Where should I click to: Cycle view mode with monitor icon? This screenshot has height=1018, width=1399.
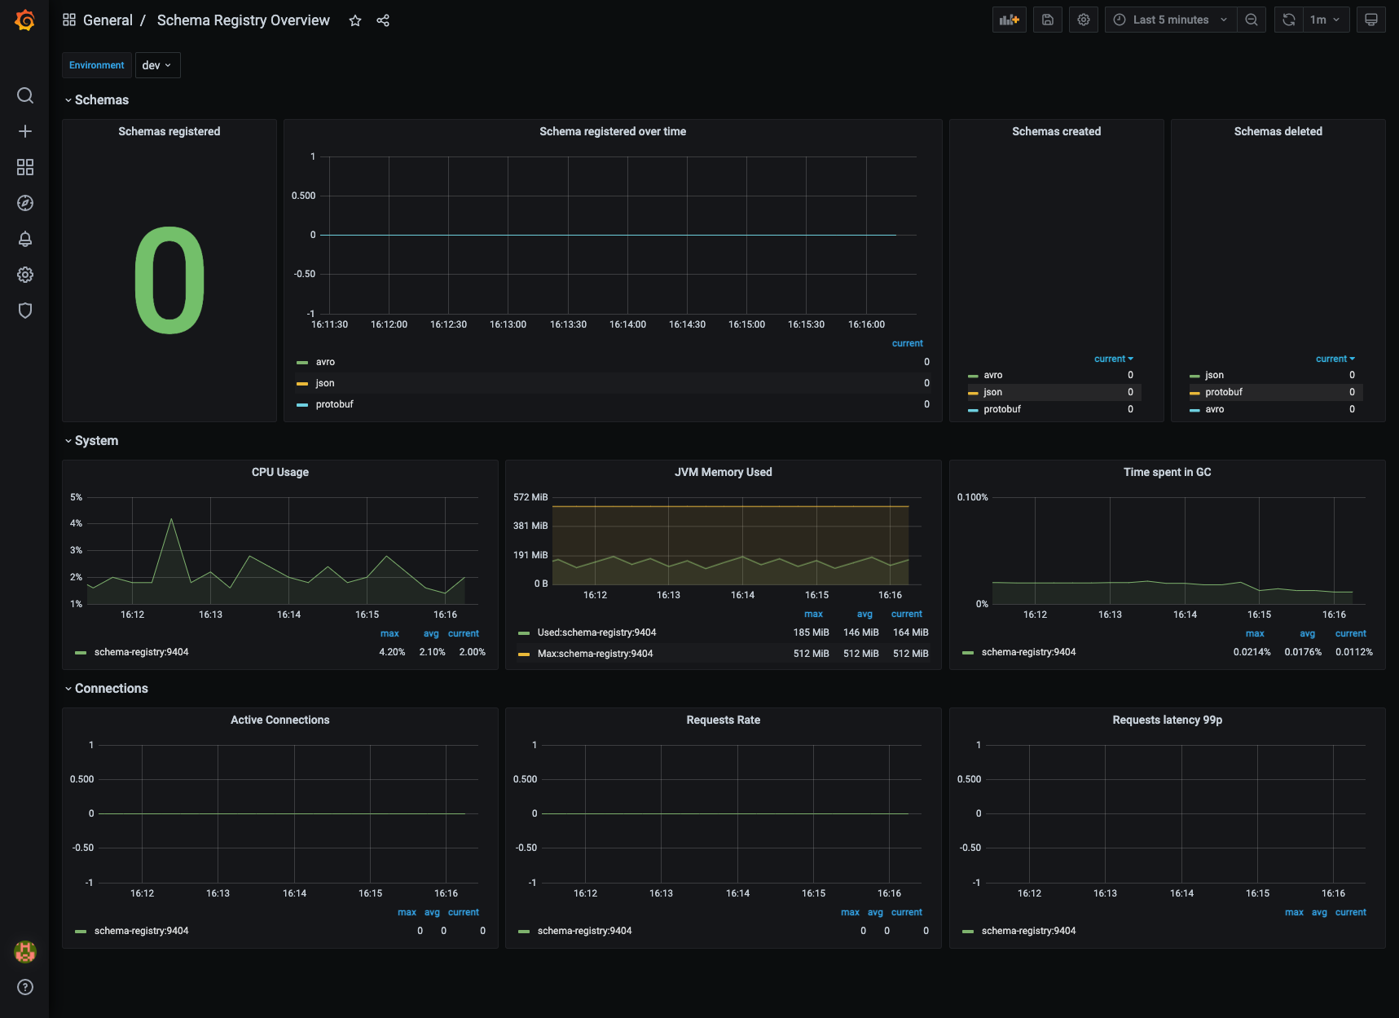coord(1371,20)
